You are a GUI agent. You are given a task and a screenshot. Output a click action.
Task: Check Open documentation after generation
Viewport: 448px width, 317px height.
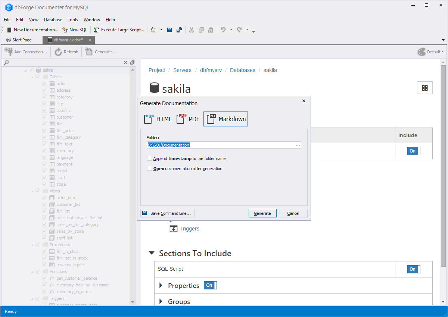pyautogui.click(x=150, y=168)
